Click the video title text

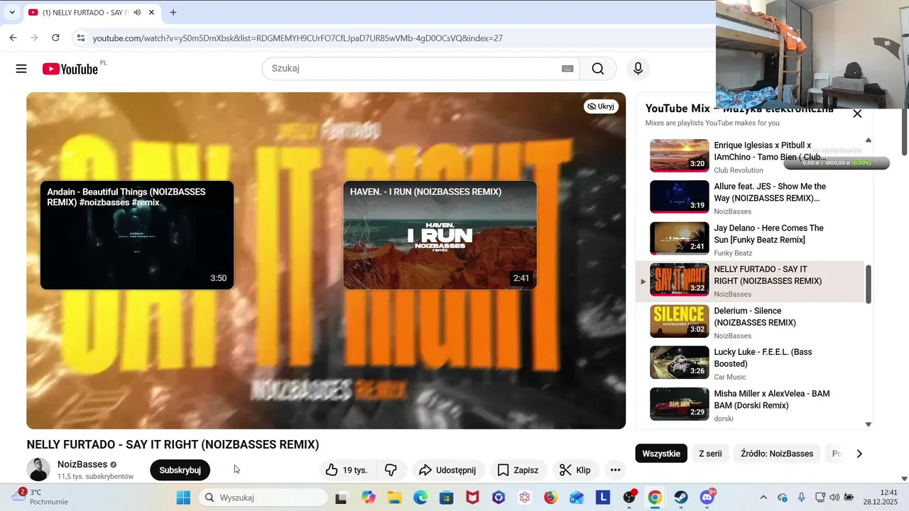pos(173,444)
